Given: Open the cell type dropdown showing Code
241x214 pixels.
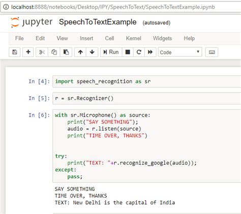Looking at the screenshot, I should [x=180, y=52].
